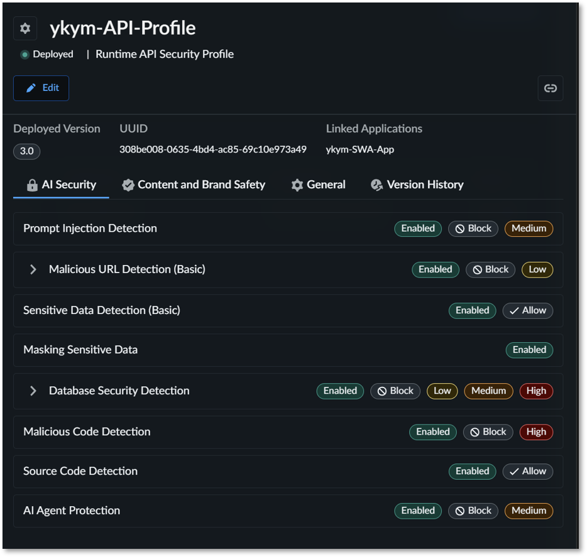Click Enabled badge for Sensitive Data Detection (Basic)
The width and height of the screenshot is (587, 557).
pos(473,310)
